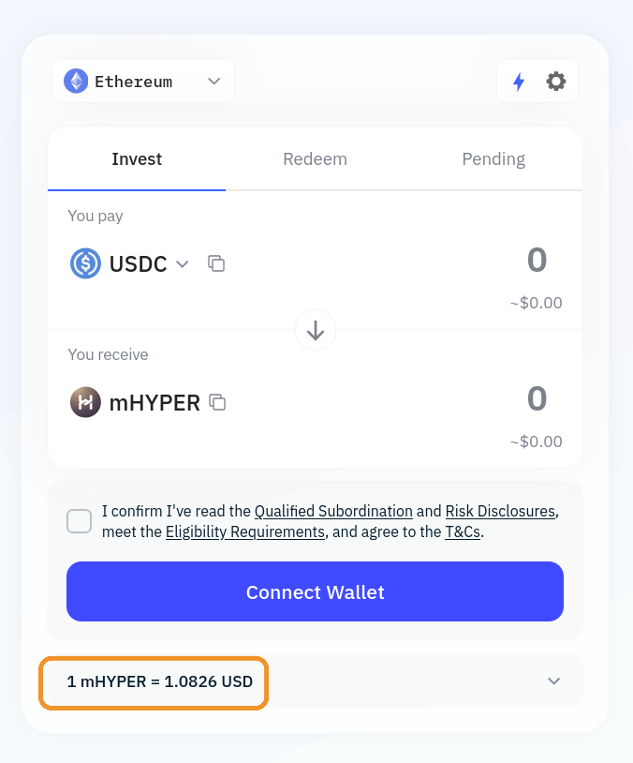Switch to the Invest tab
The image size is (633, 763).
[137, 159]
